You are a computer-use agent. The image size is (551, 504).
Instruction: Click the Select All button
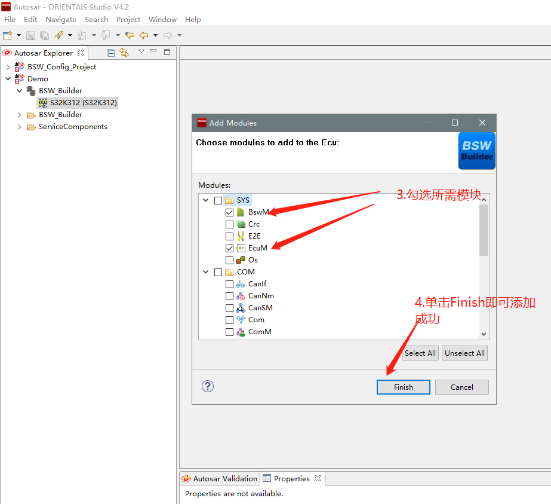(420, 353)
